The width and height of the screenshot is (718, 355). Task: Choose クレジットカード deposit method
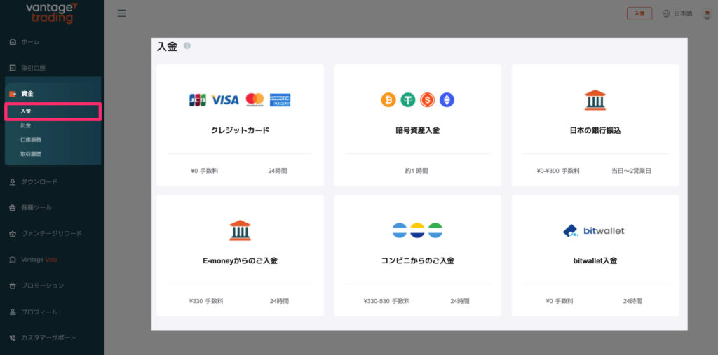240,125
